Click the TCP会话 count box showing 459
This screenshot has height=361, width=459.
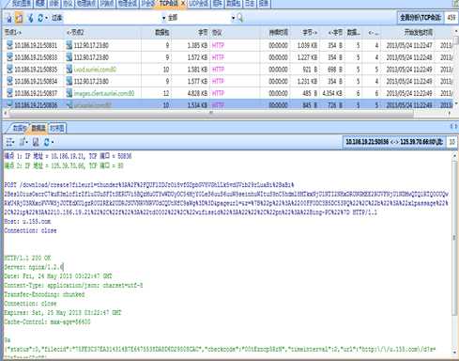[x=451, y=18]
